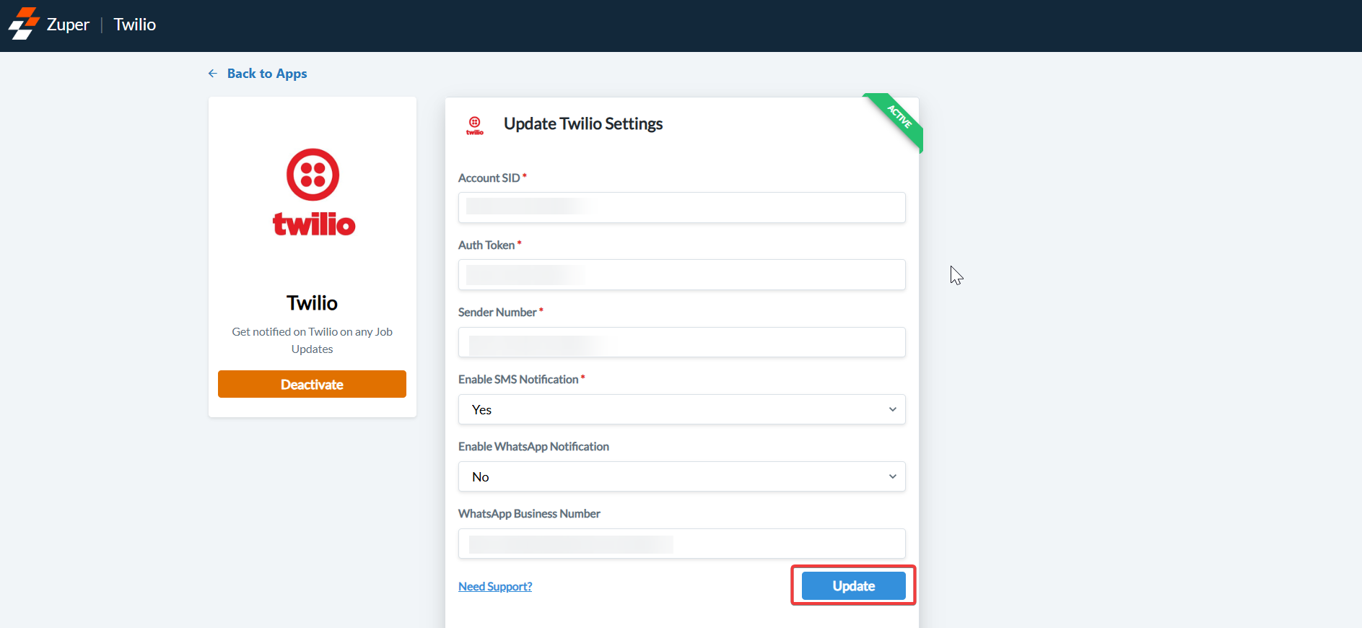This screenshot has height=628, width=1362.
Task: Open the Need Support? link
Action: [x=495, y=586]
